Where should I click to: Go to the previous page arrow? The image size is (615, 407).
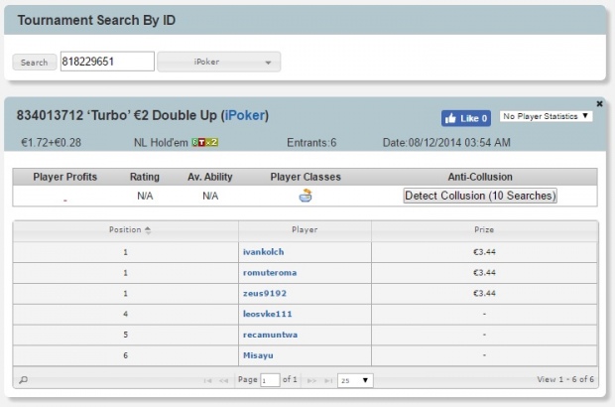[223, 380]
